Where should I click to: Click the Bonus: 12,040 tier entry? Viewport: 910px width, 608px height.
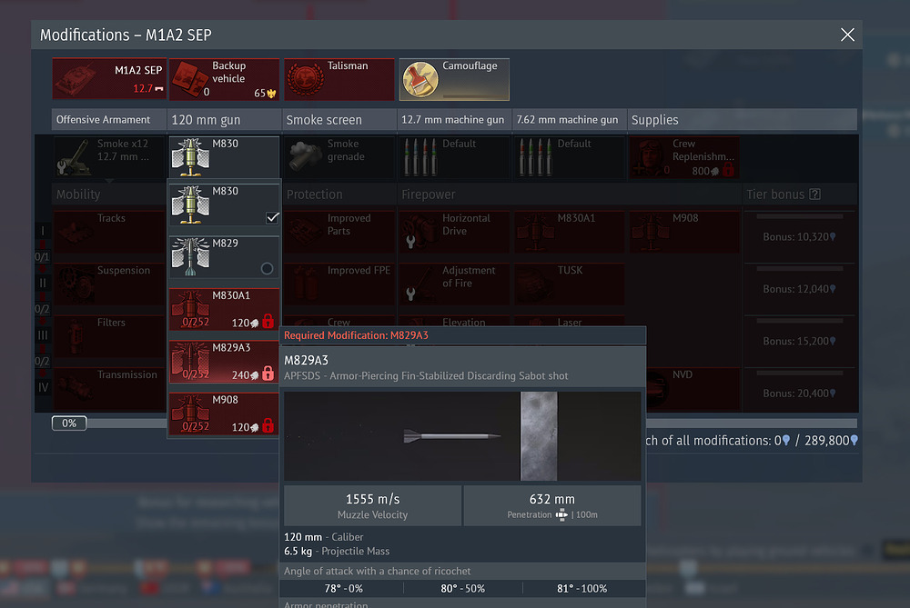pyautogui.click(x=799, y=289)
